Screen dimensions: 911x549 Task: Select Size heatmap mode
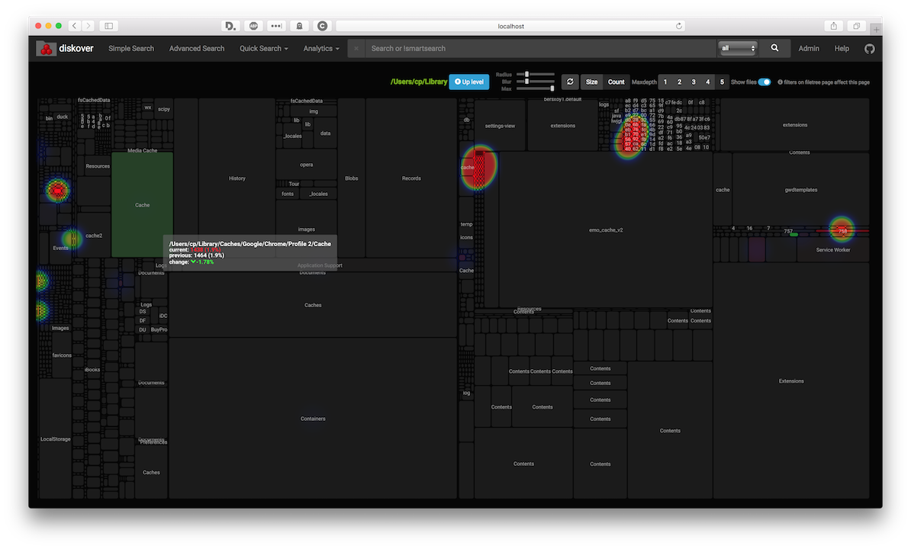click(591, 82)
